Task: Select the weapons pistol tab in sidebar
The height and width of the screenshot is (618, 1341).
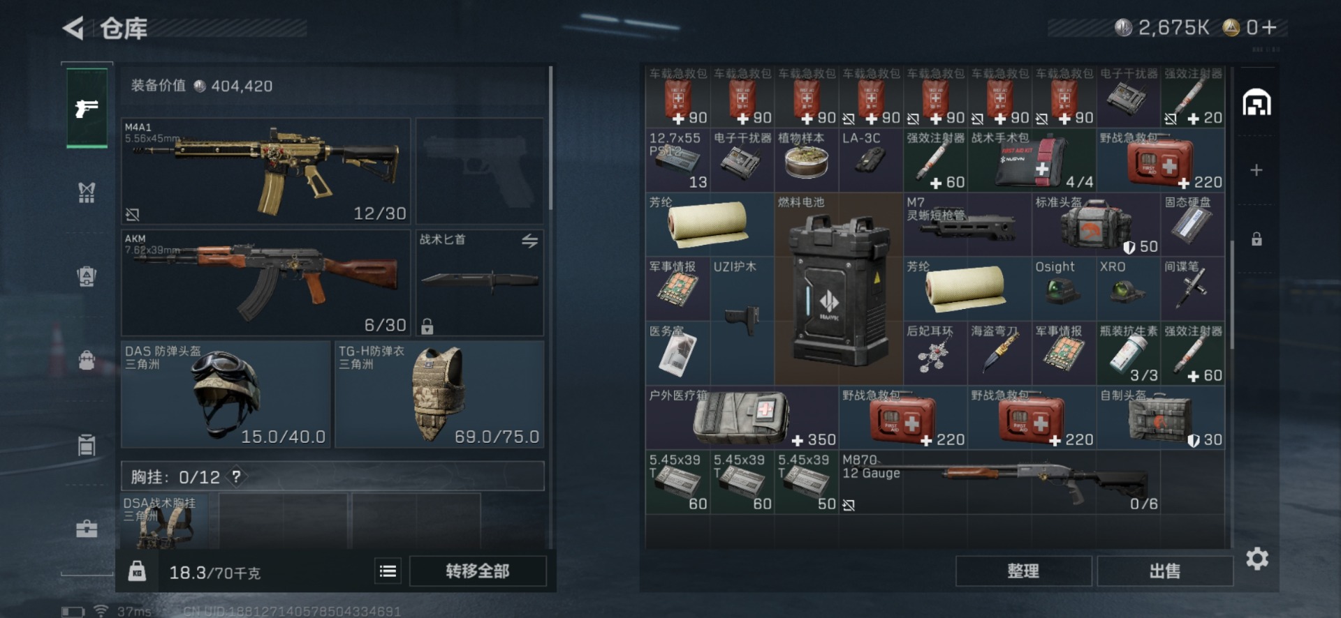Action: point(87,108)
